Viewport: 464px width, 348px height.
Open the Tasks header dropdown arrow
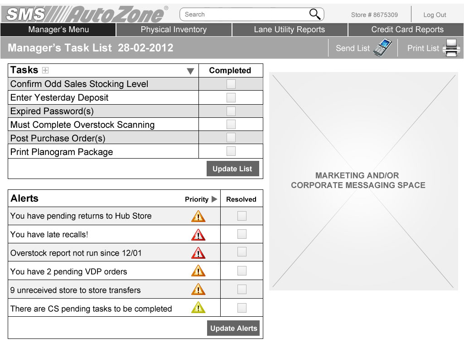[190, 71]
